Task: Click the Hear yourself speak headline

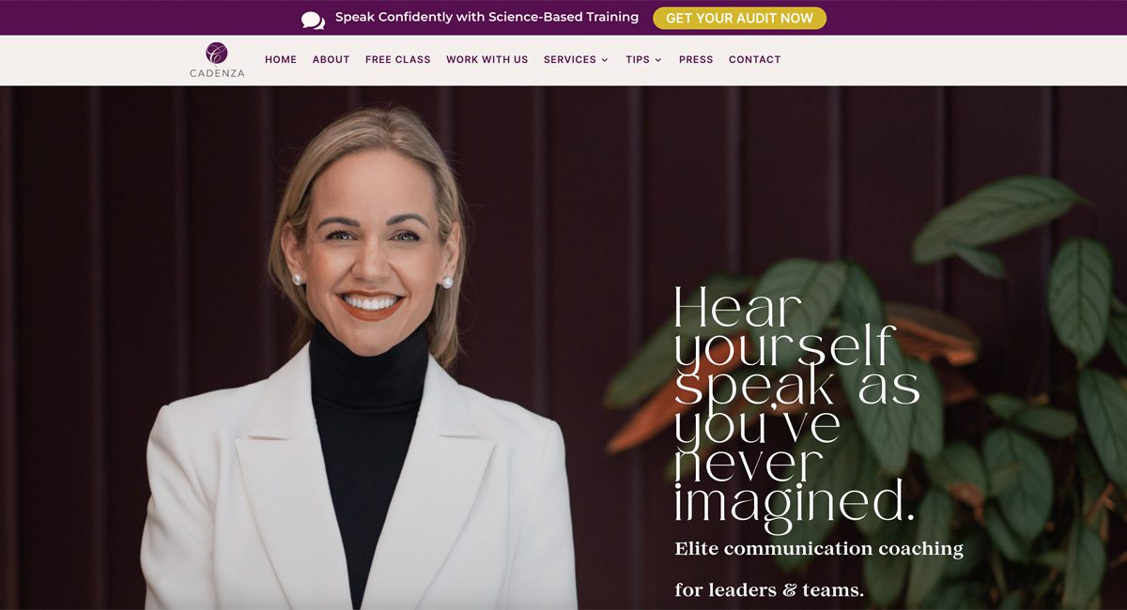Action: click(x=796, y=404)
